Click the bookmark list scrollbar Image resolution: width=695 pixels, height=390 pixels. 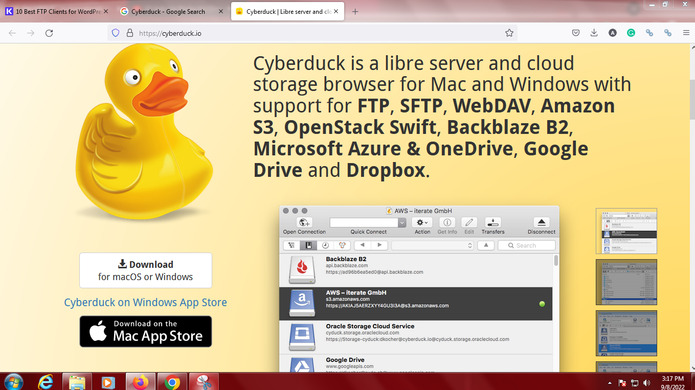pyautogui.click(x=556, y=261)
